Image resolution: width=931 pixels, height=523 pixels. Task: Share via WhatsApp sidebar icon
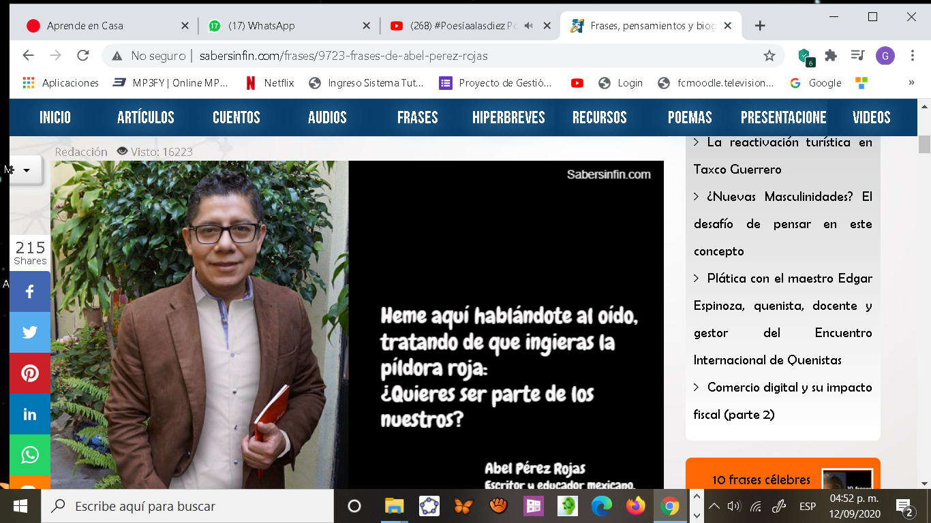point(30,455)
